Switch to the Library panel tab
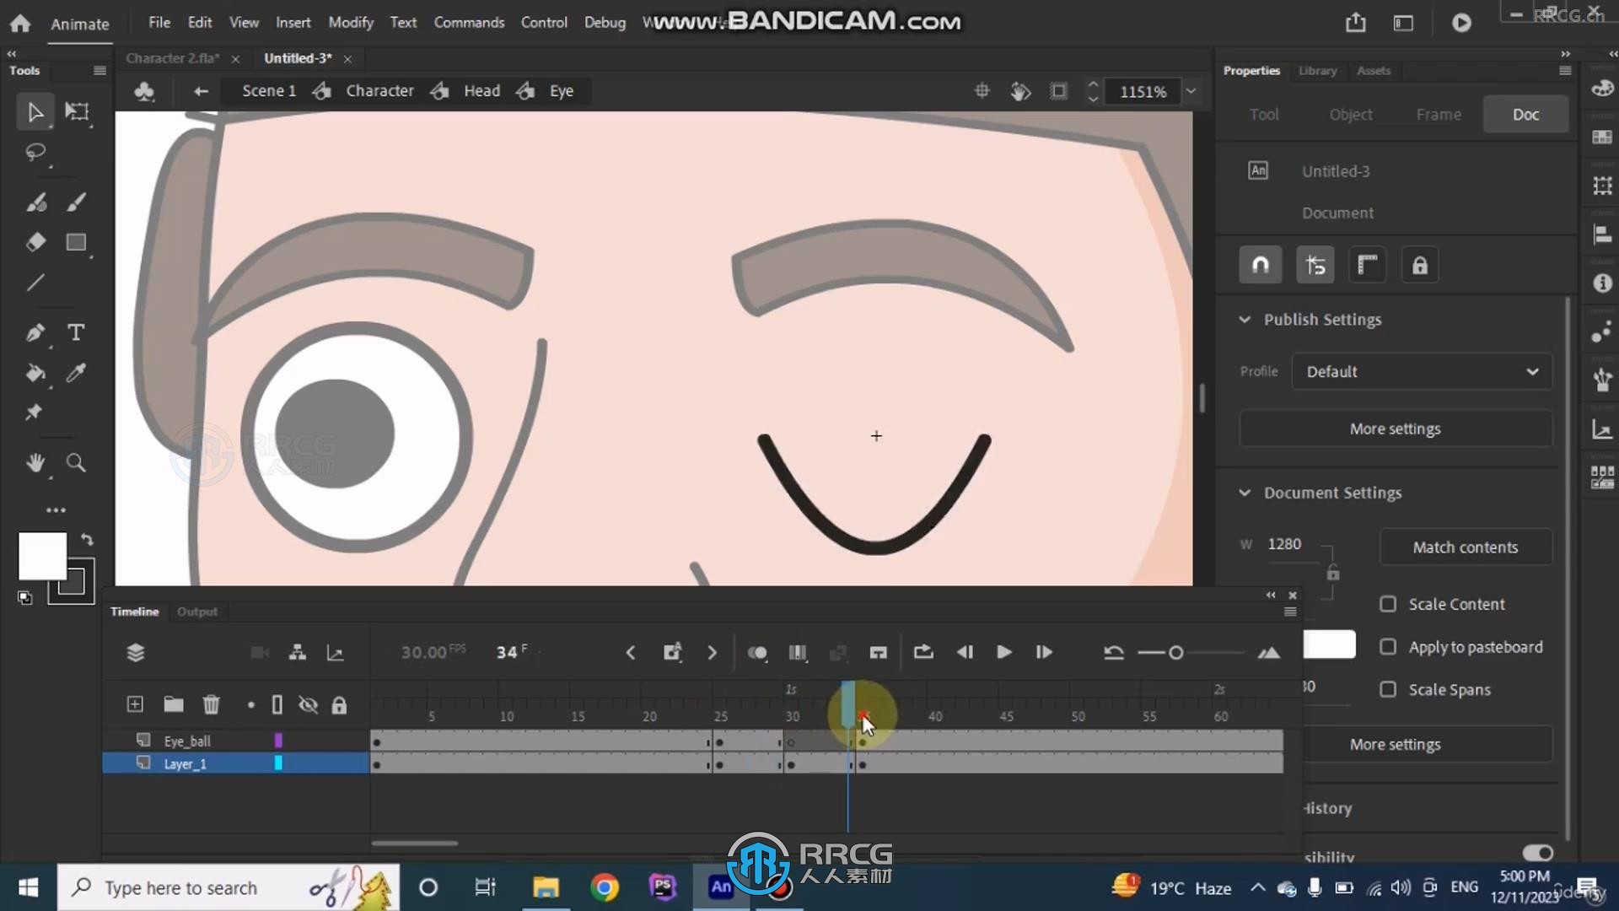 [x=1317, y=71]
